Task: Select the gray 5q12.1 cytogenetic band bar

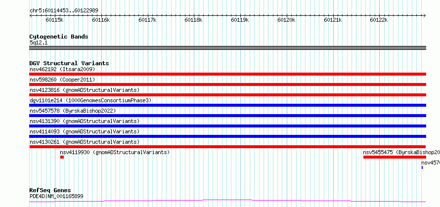Action: [227, 48]
